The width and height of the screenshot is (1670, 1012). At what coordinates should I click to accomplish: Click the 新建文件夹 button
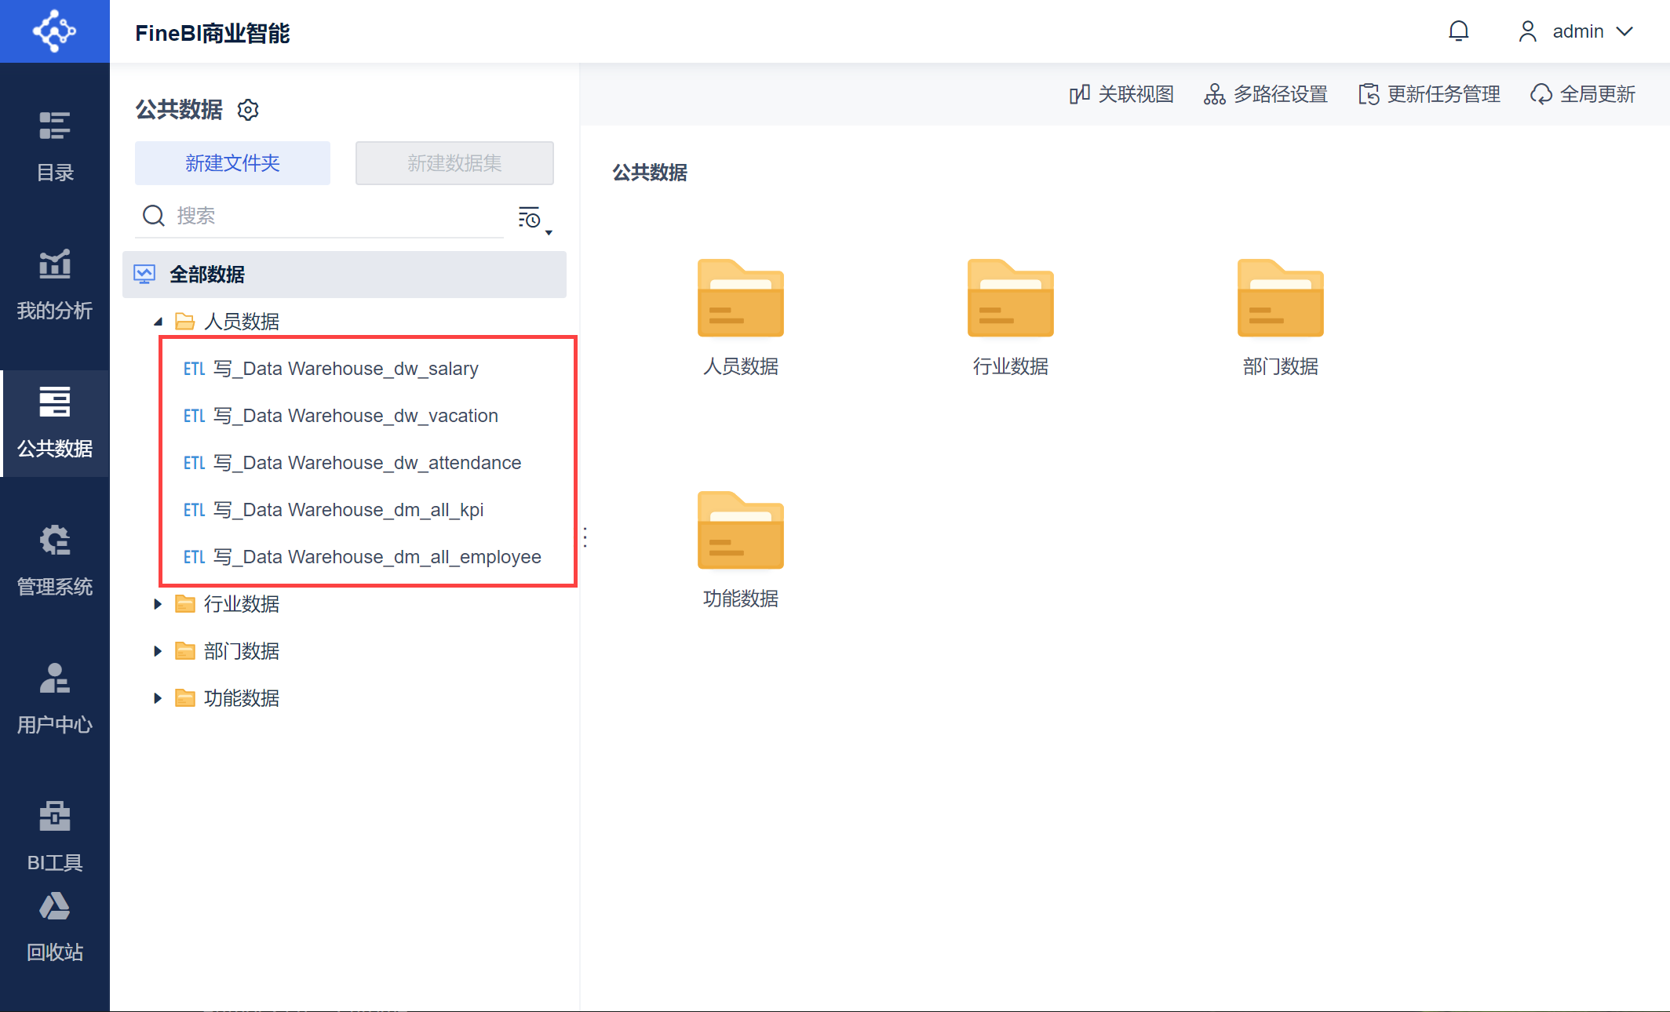pos(232,163)
